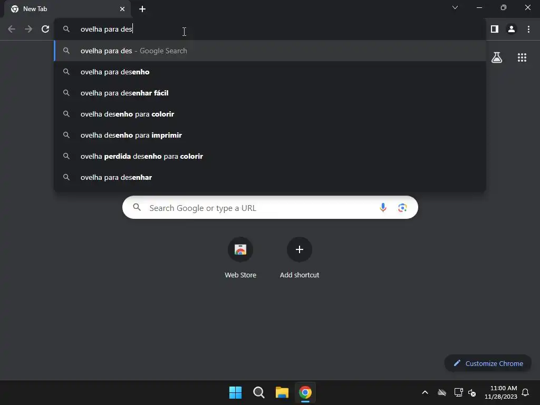
Task: Open the taskbar clock and date
Action: 500,392
